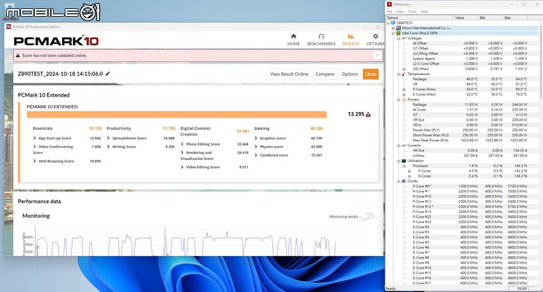The image size is (543, 292).
Task: Click the Productivity score heading
Action: [119, 129]
